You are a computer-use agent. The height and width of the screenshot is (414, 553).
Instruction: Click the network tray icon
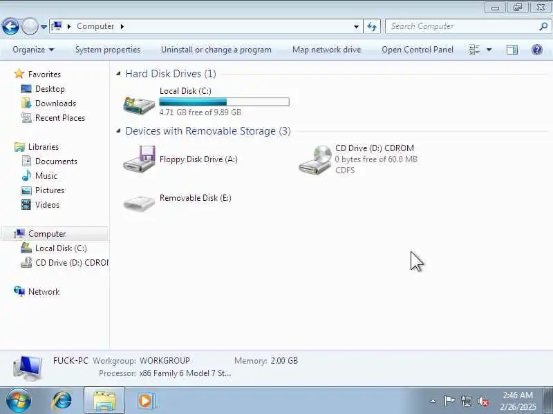point(466,401)
